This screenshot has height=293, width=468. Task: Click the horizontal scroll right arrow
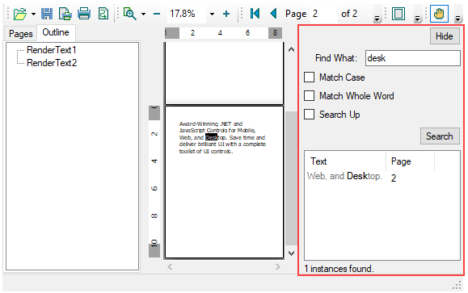click(278, 266)
